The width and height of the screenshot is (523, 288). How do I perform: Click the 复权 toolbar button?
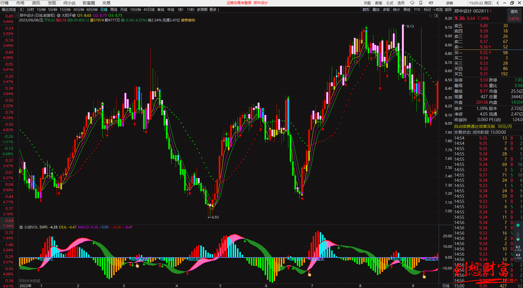(366, 10)
